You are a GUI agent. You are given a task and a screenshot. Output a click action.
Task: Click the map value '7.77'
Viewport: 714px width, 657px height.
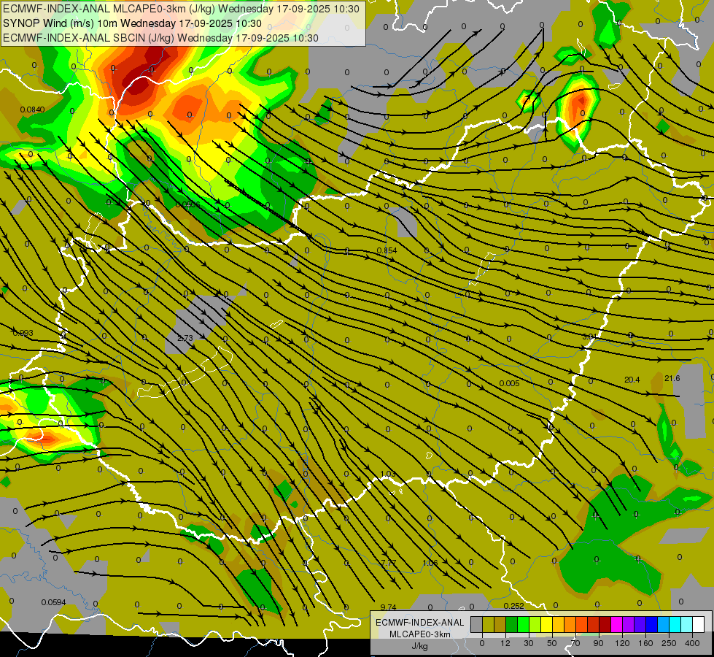tap(389, 563)
